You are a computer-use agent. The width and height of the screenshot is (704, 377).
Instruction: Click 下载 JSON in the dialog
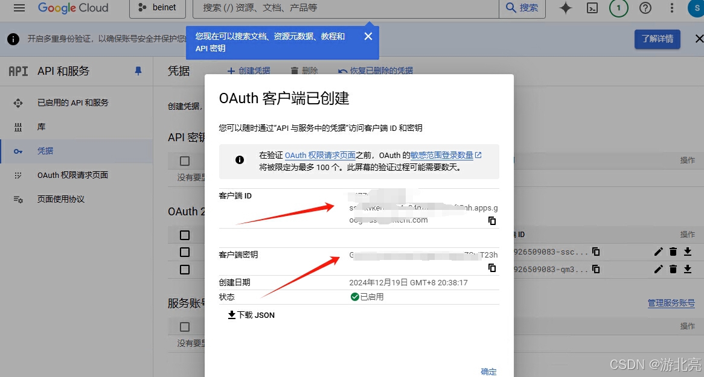click(251, 315)
